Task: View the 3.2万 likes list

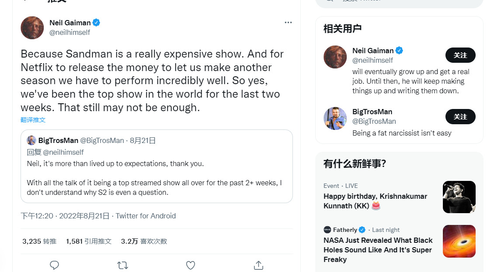Action: point(144,240)
